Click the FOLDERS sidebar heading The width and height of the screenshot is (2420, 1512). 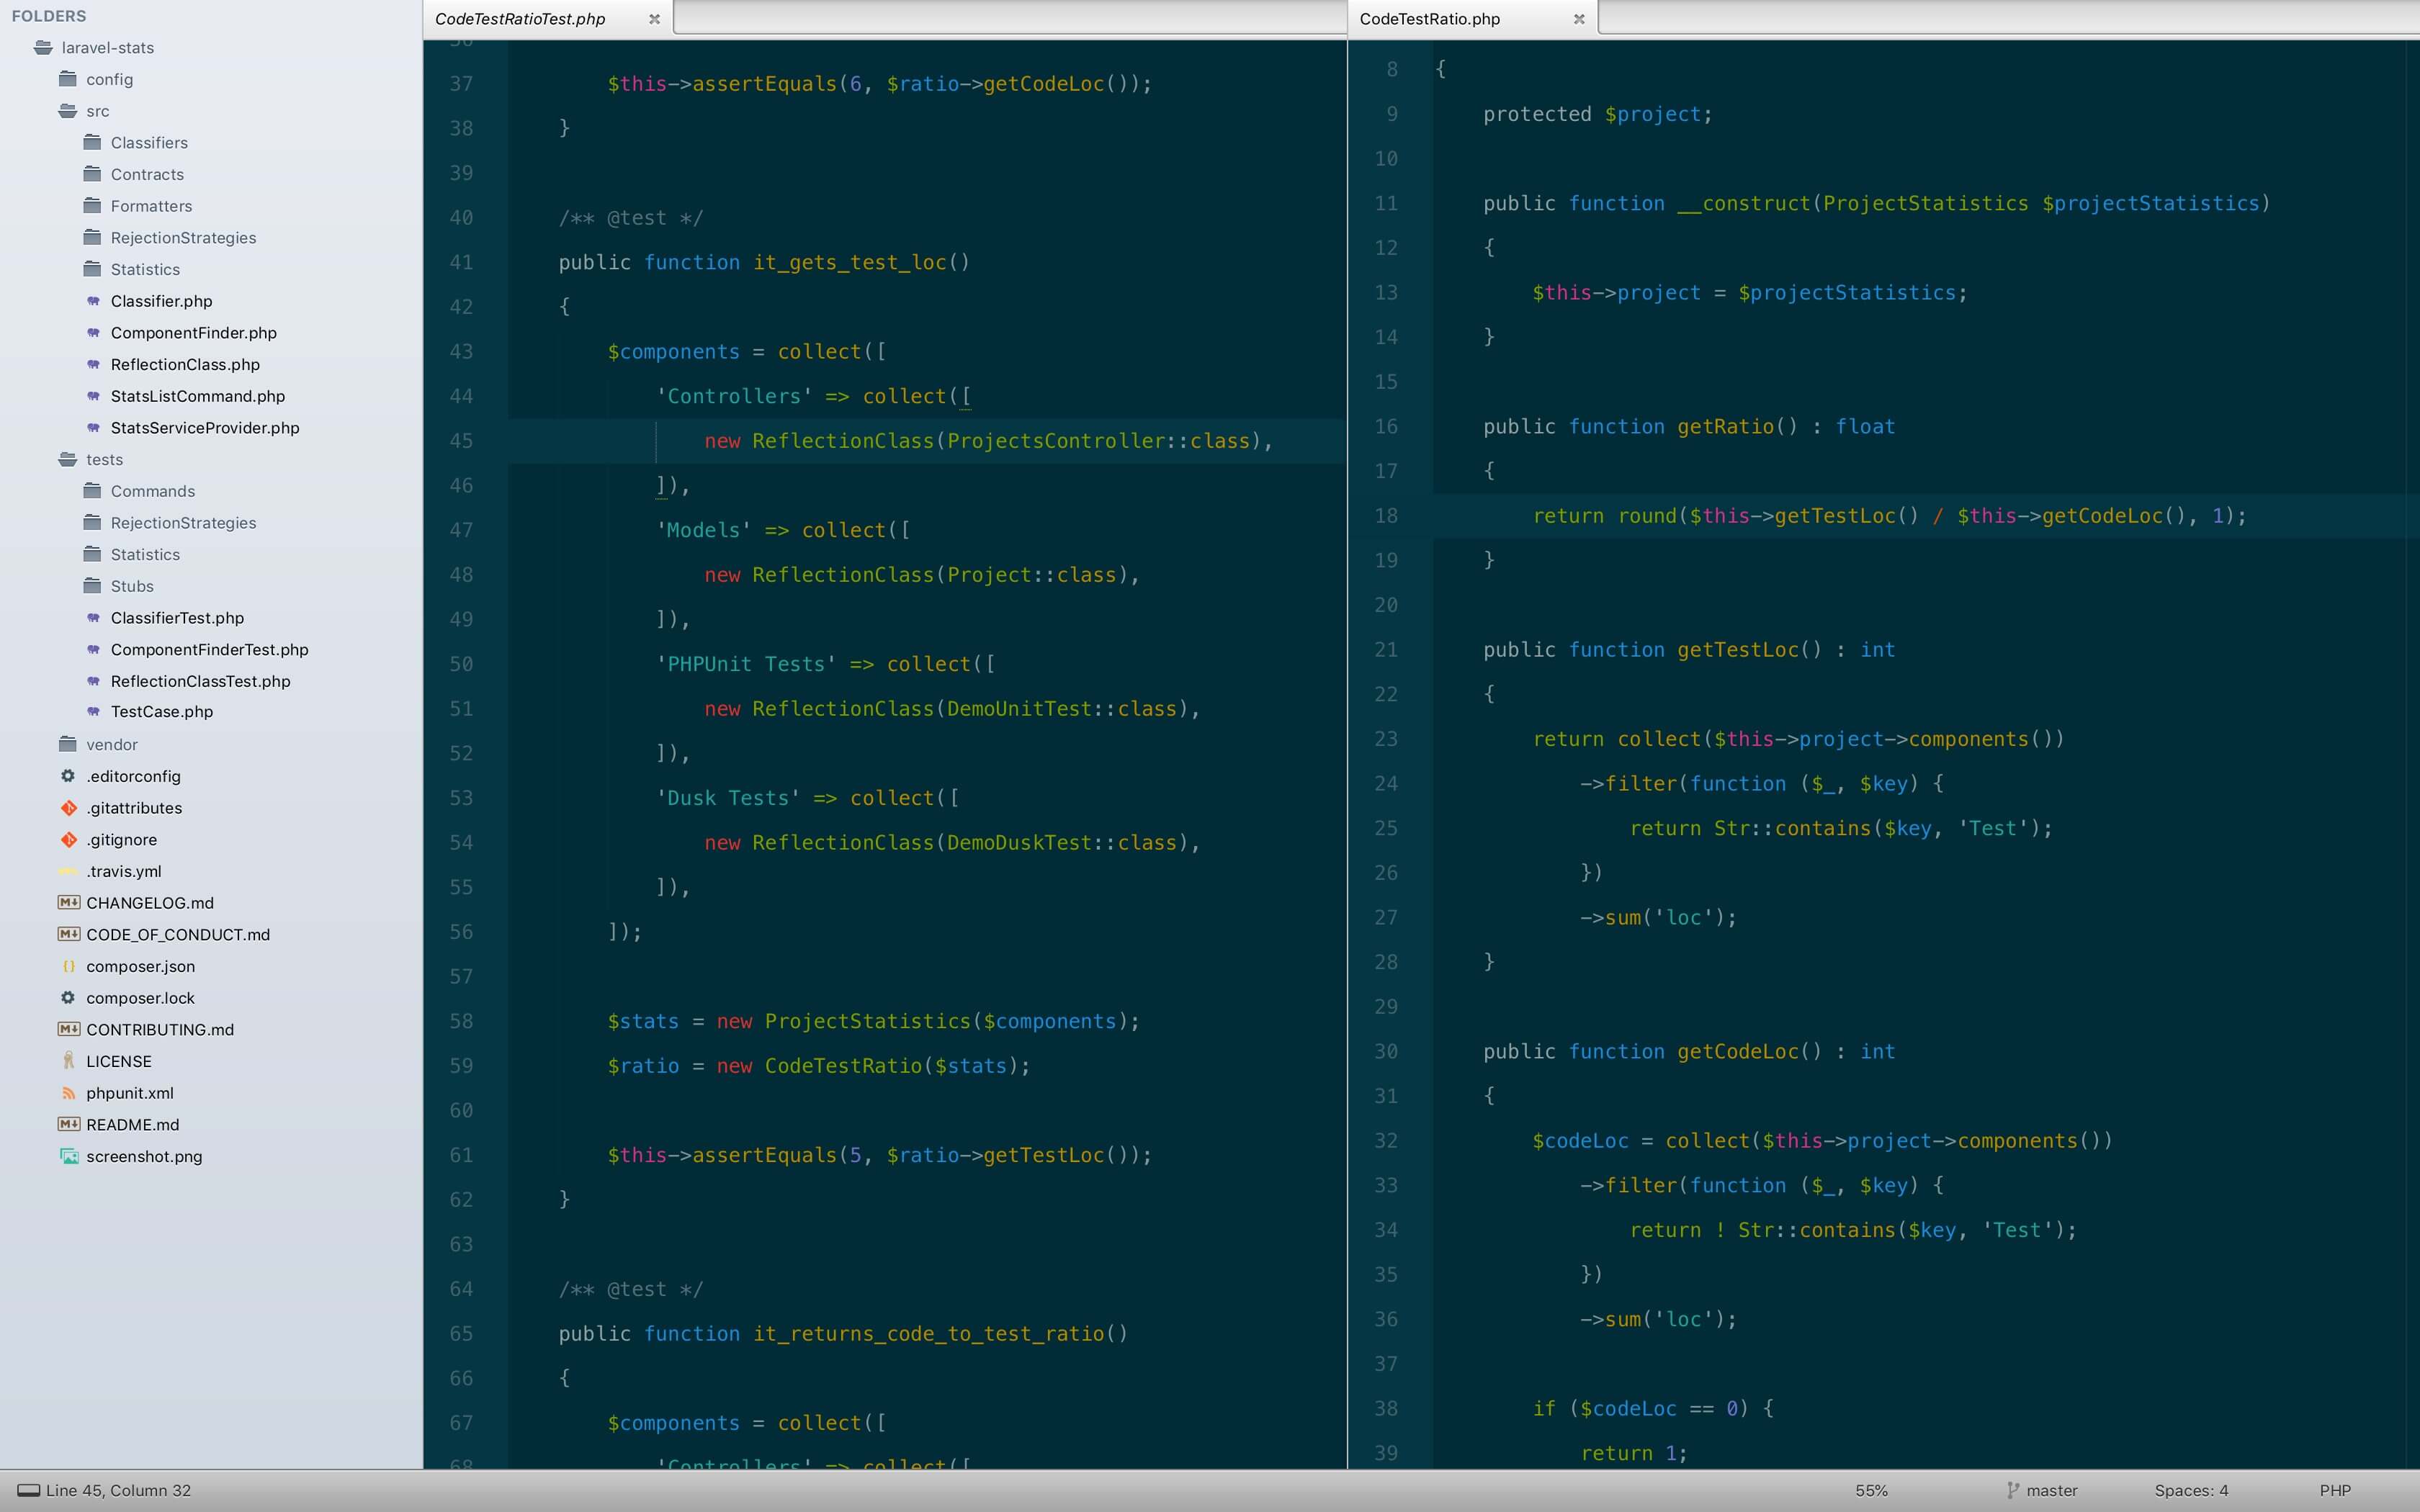[x=48, y=16]
